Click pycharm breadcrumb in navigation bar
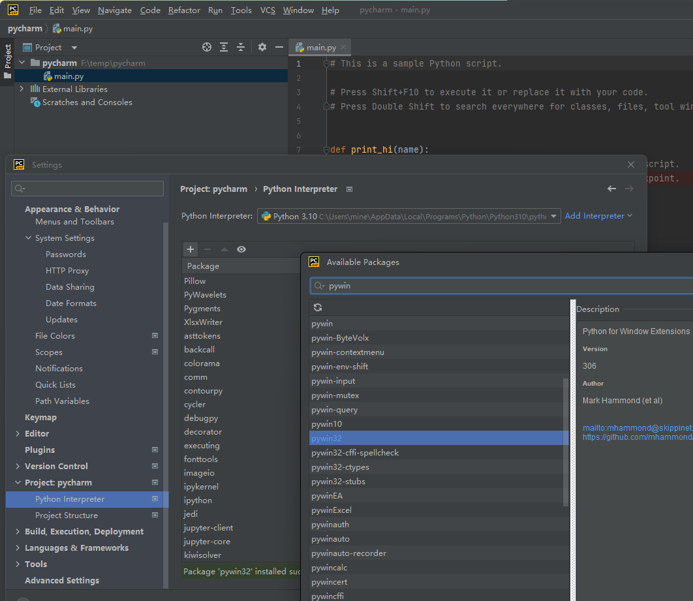Viewport: 693px width, 601px height. [25, 29]
